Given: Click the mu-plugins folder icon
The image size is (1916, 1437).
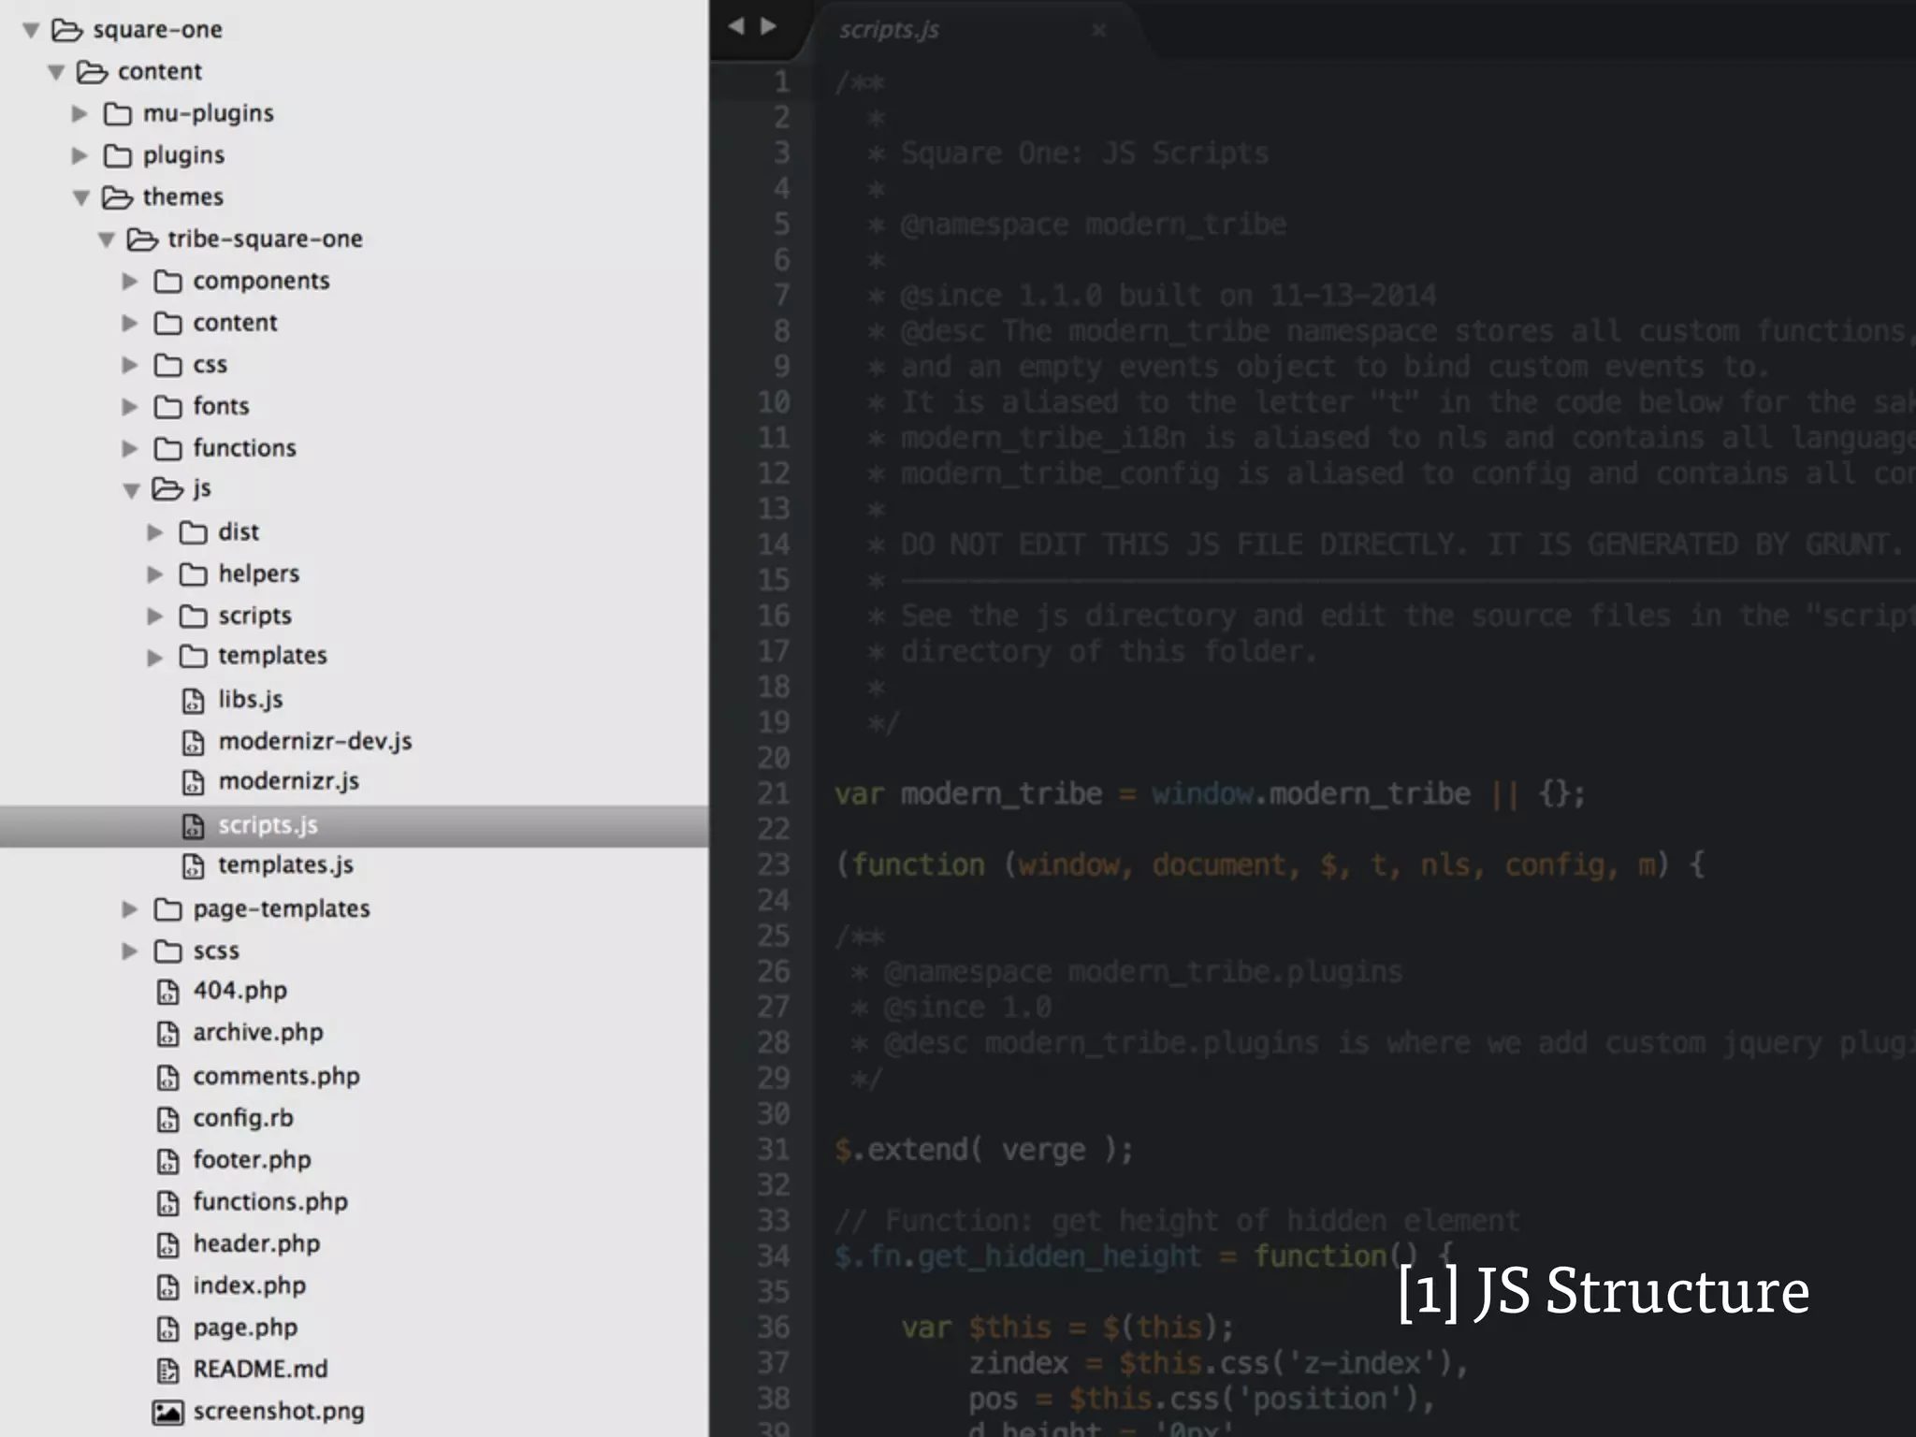Looking at the screenshot, I should pos(117,114).
